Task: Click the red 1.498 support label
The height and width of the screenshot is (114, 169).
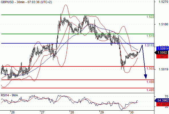Action: (x=150, y=82)
